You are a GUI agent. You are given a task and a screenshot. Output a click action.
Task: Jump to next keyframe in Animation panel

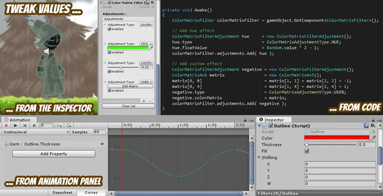pyautogui.click(x=34, y=125)
